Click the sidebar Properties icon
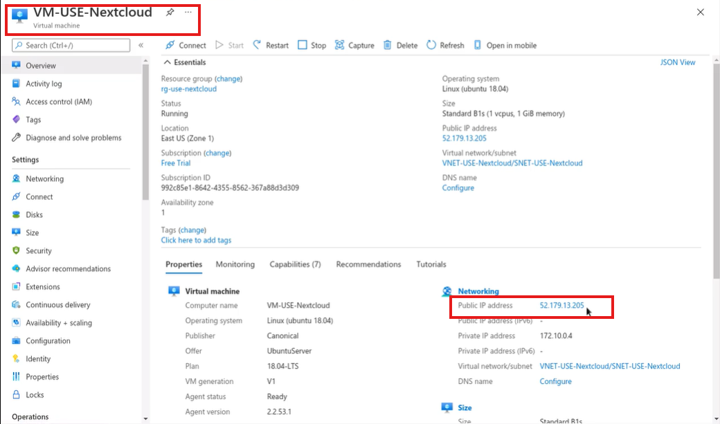 (16, 376)
